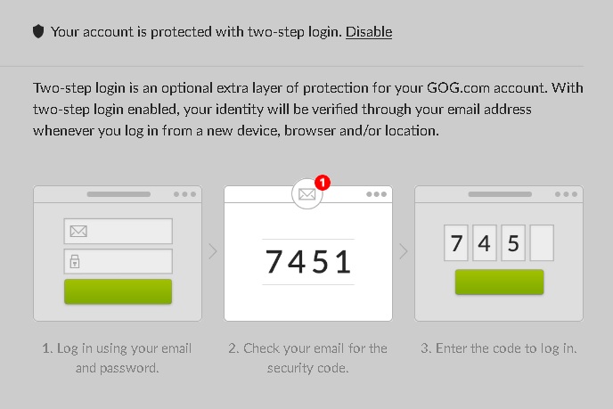Click the 7451 security code
The image size is (613, 409).
pyautogui.click(x=308, y=262)
